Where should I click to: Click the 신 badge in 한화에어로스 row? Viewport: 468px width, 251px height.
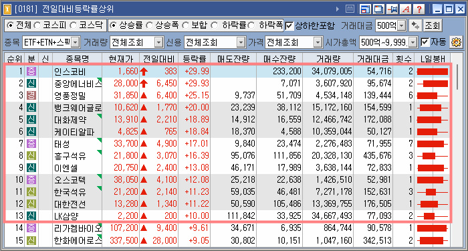pyautogui.click(x=31, y=240)
